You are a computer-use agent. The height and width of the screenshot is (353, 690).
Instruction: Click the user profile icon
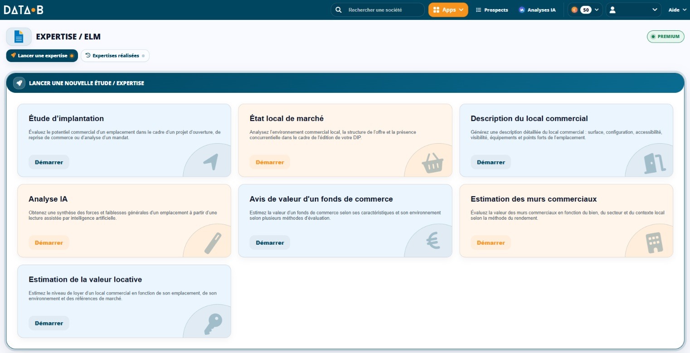(x=612, y=10)
